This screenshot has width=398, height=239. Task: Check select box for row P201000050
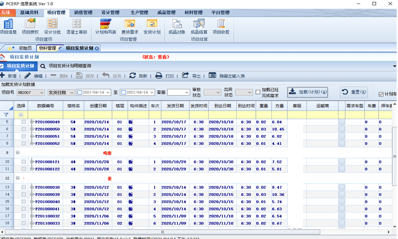pos(24,129)
